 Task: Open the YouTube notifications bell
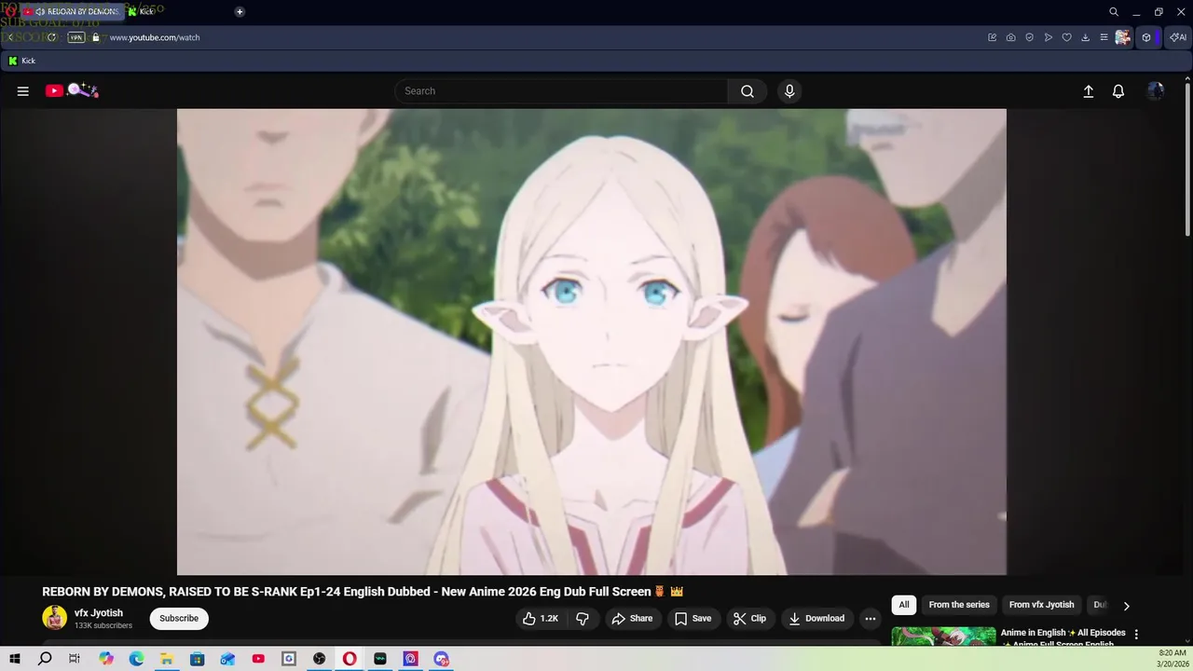(x=1118, y=91)
